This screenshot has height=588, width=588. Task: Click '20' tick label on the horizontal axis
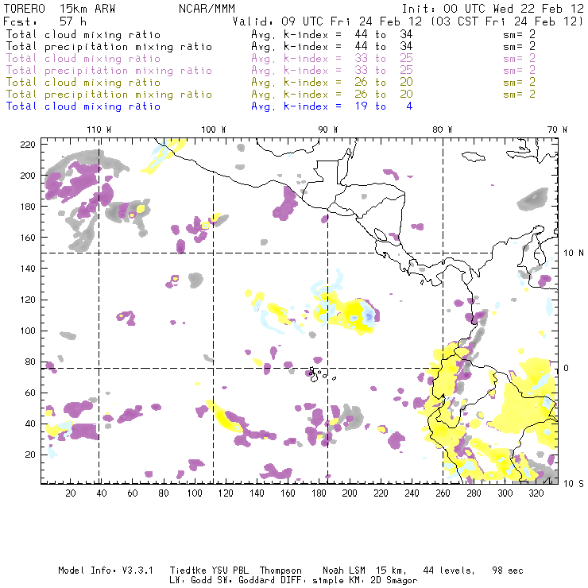[x=71, y=493]
